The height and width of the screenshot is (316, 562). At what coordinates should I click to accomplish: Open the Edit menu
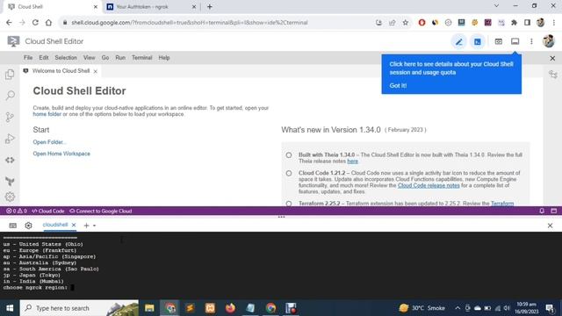click(44, 58)
